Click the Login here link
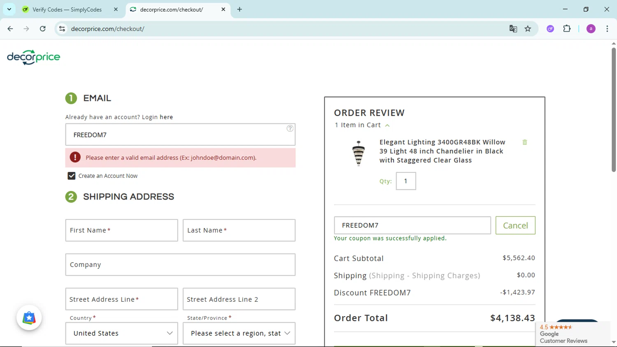The width and height of the screenshot is (617, 347). (166, 117)
